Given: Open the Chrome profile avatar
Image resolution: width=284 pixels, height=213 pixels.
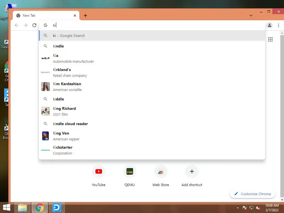Looking at the screenshot, I should pos(270,25).
